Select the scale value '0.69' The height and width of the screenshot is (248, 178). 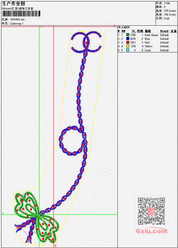coord(167,18)
